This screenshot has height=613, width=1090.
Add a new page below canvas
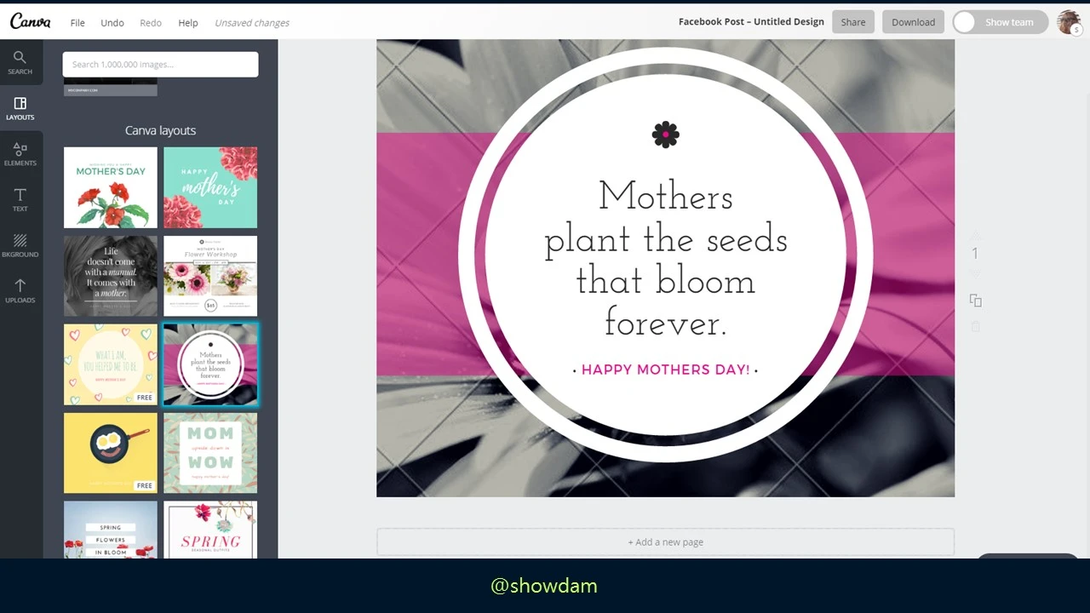tap(666, 542)
